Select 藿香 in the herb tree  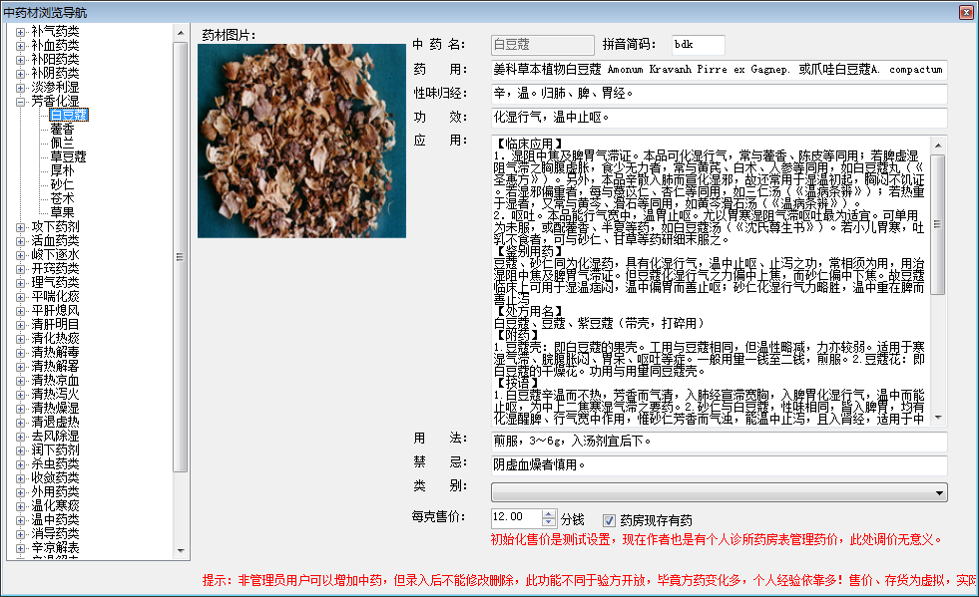pos(62,130)
